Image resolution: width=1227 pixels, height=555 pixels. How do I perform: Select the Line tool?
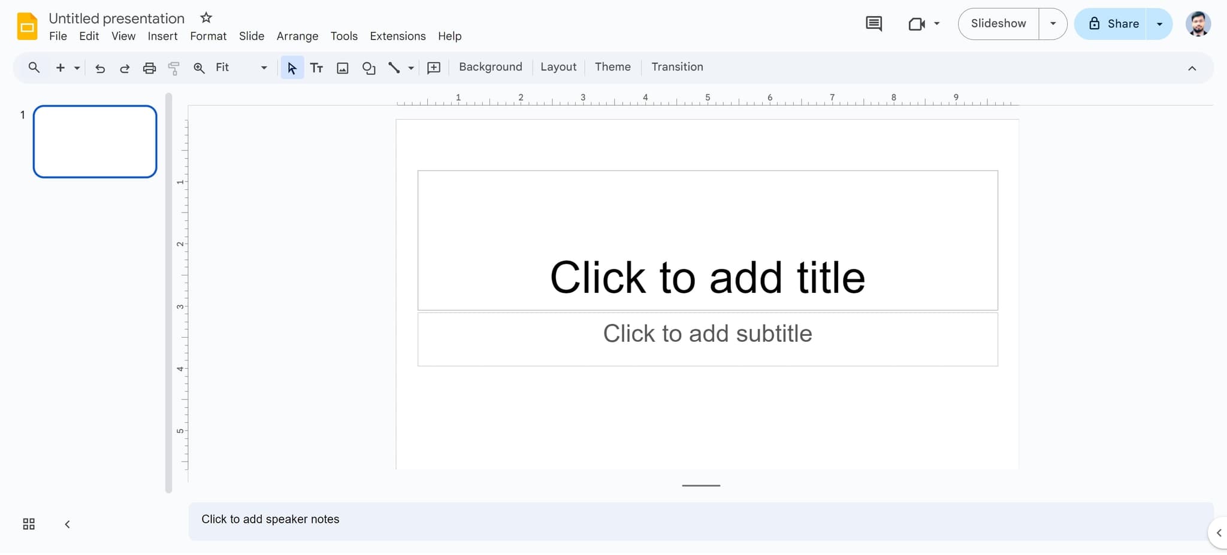pos(394,68)
